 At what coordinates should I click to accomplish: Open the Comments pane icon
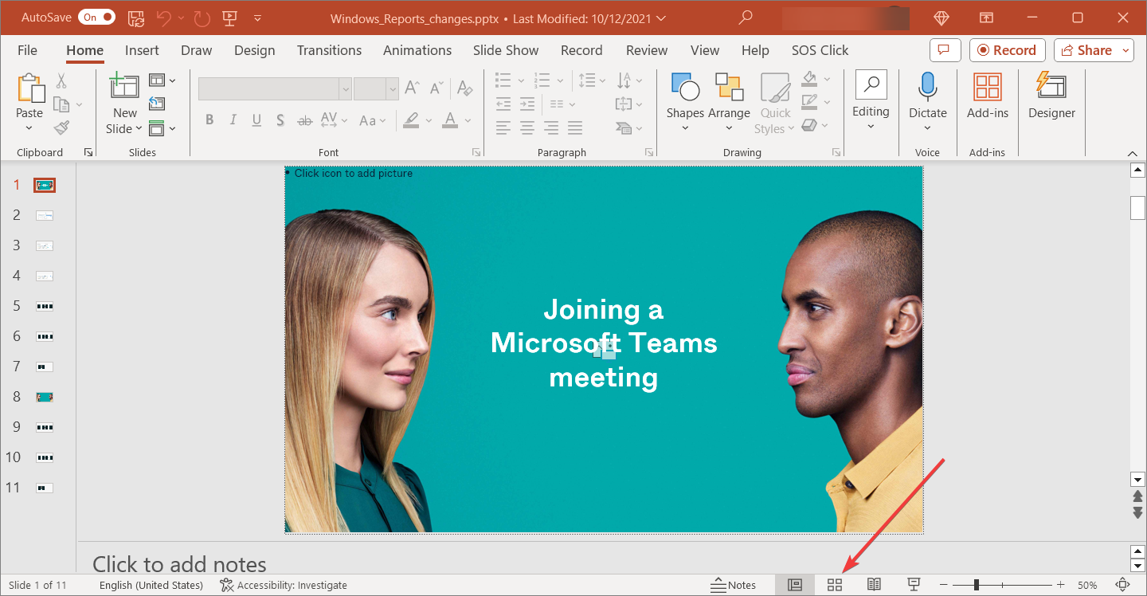click(x=945, y=49)
